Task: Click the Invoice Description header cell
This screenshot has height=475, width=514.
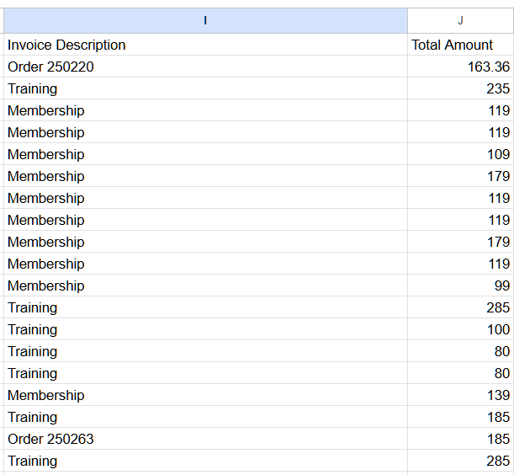Action: [205, 45]
